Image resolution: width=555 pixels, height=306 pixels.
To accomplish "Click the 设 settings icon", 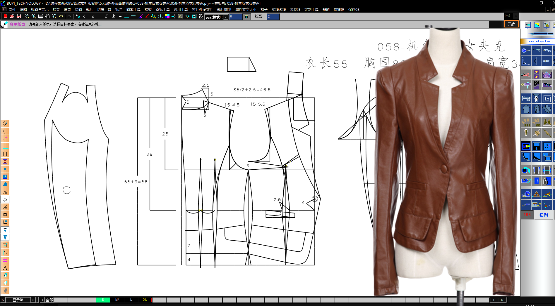I will pyautogui.click(x=201, y=16).
